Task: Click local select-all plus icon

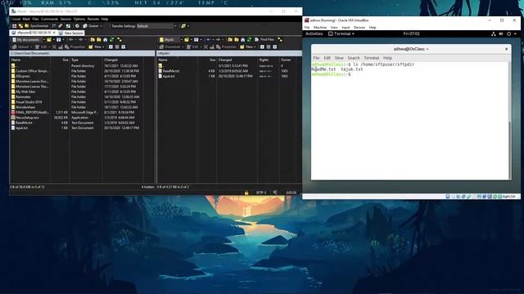Action: click(111, 47)
